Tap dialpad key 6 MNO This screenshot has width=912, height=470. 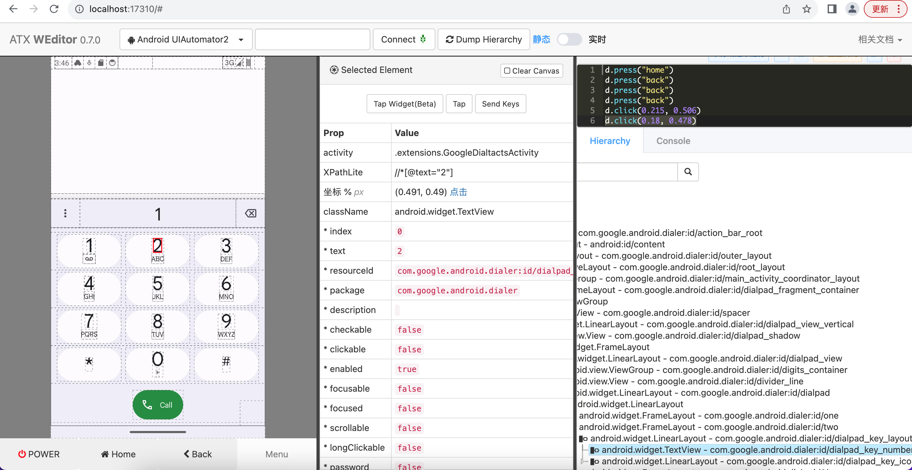[226, 289]
